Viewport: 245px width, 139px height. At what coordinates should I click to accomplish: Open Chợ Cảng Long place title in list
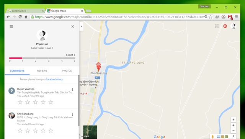25,114
